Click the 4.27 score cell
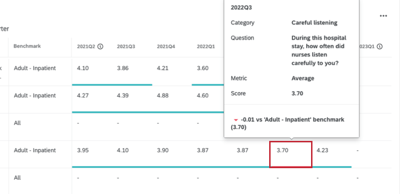400x194 pixels. 83,95
